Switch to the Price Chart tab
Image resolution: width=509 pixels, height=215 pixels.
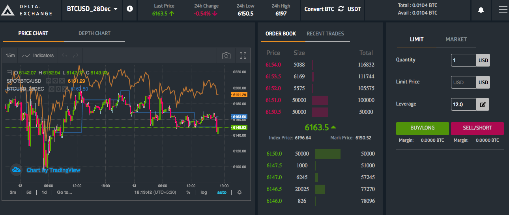33,33
